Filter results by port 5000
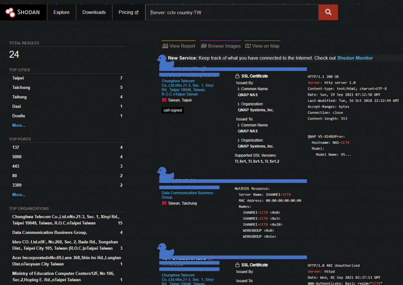 click(x=67, y=157)
